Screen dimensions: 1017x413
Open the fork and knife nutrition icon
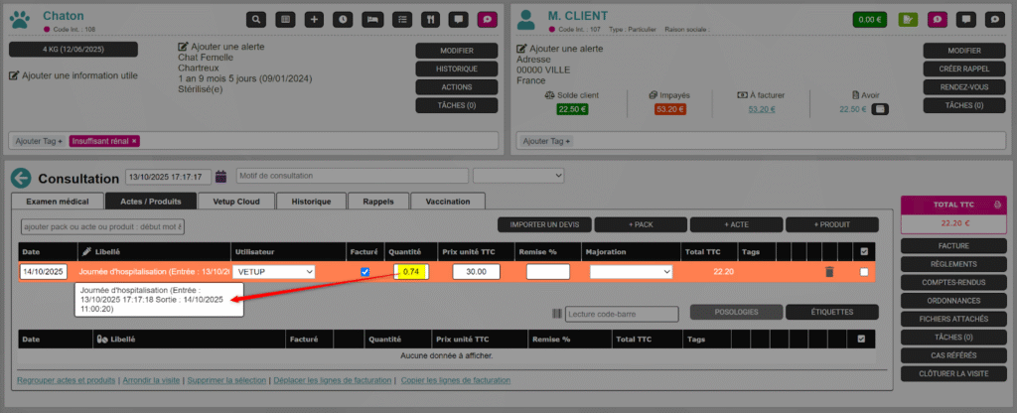click(429, 19)
